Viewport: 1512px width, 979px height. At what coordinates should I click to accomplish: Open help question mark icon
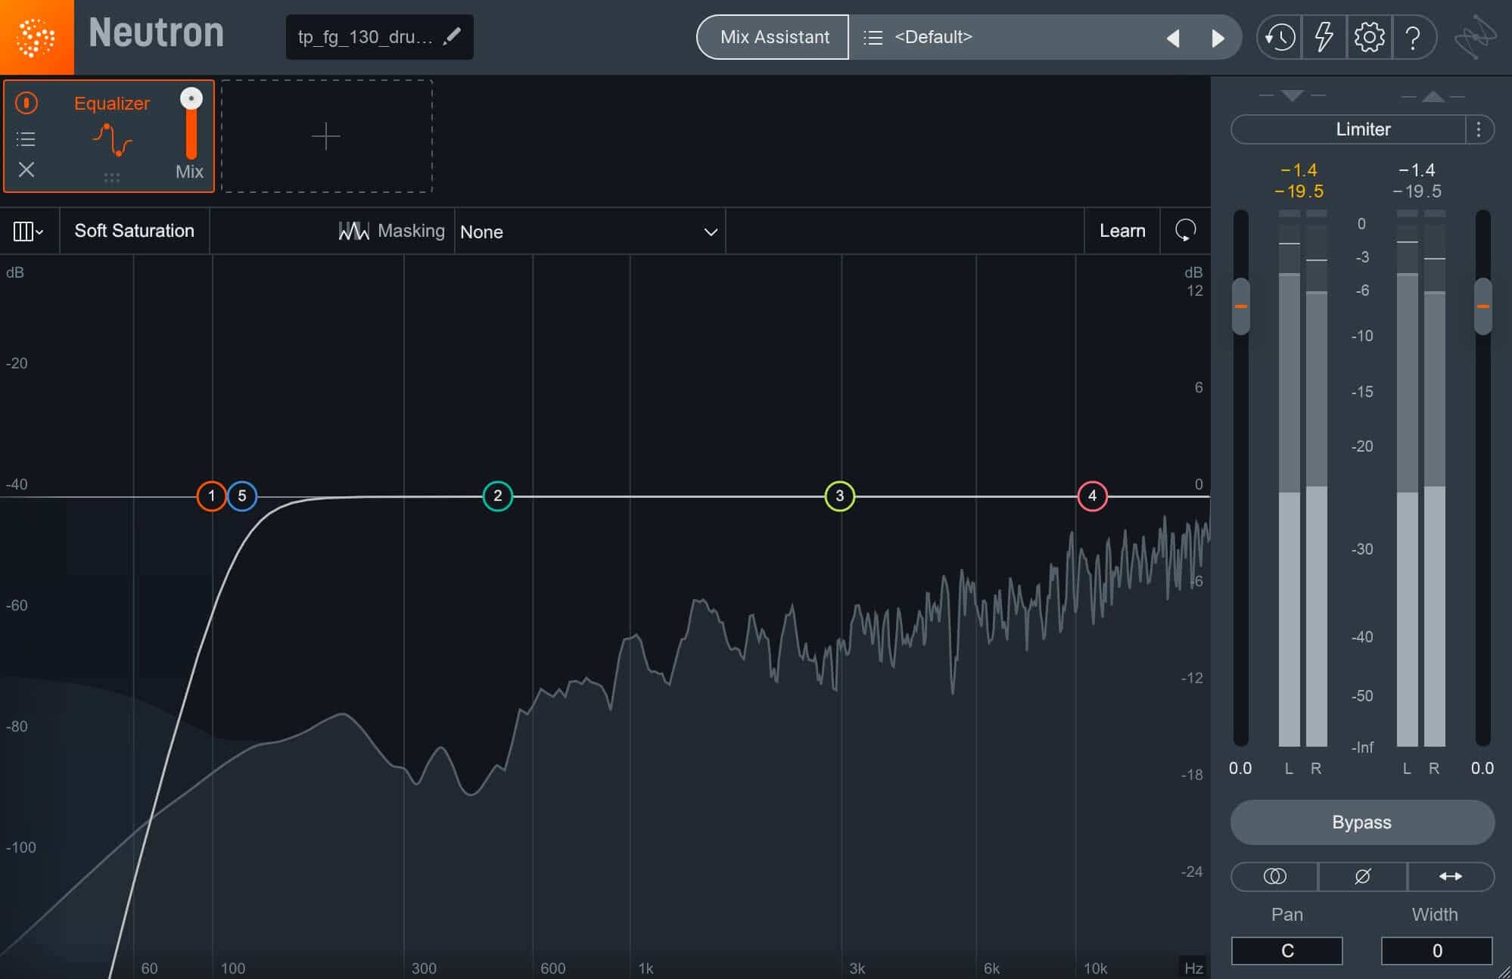pos(1412,37)
